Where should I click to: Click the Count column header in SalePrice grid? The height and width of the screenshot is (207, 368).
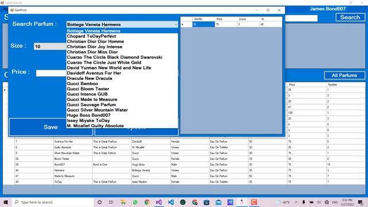[x=248, y=19]
